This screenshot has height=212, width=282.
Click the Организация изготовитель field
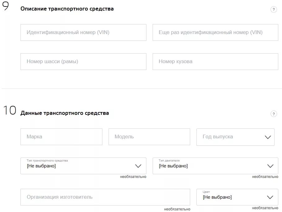105,197
